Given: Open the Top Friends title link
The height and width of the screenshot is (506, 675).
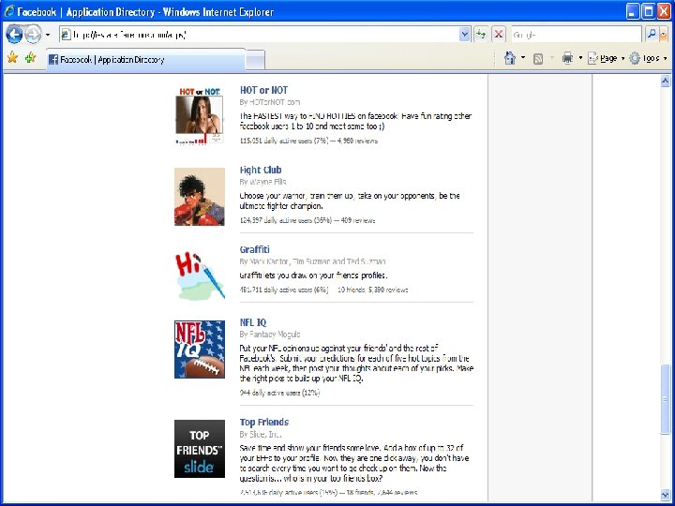Looking at the screenshot, I should [263, 422].
